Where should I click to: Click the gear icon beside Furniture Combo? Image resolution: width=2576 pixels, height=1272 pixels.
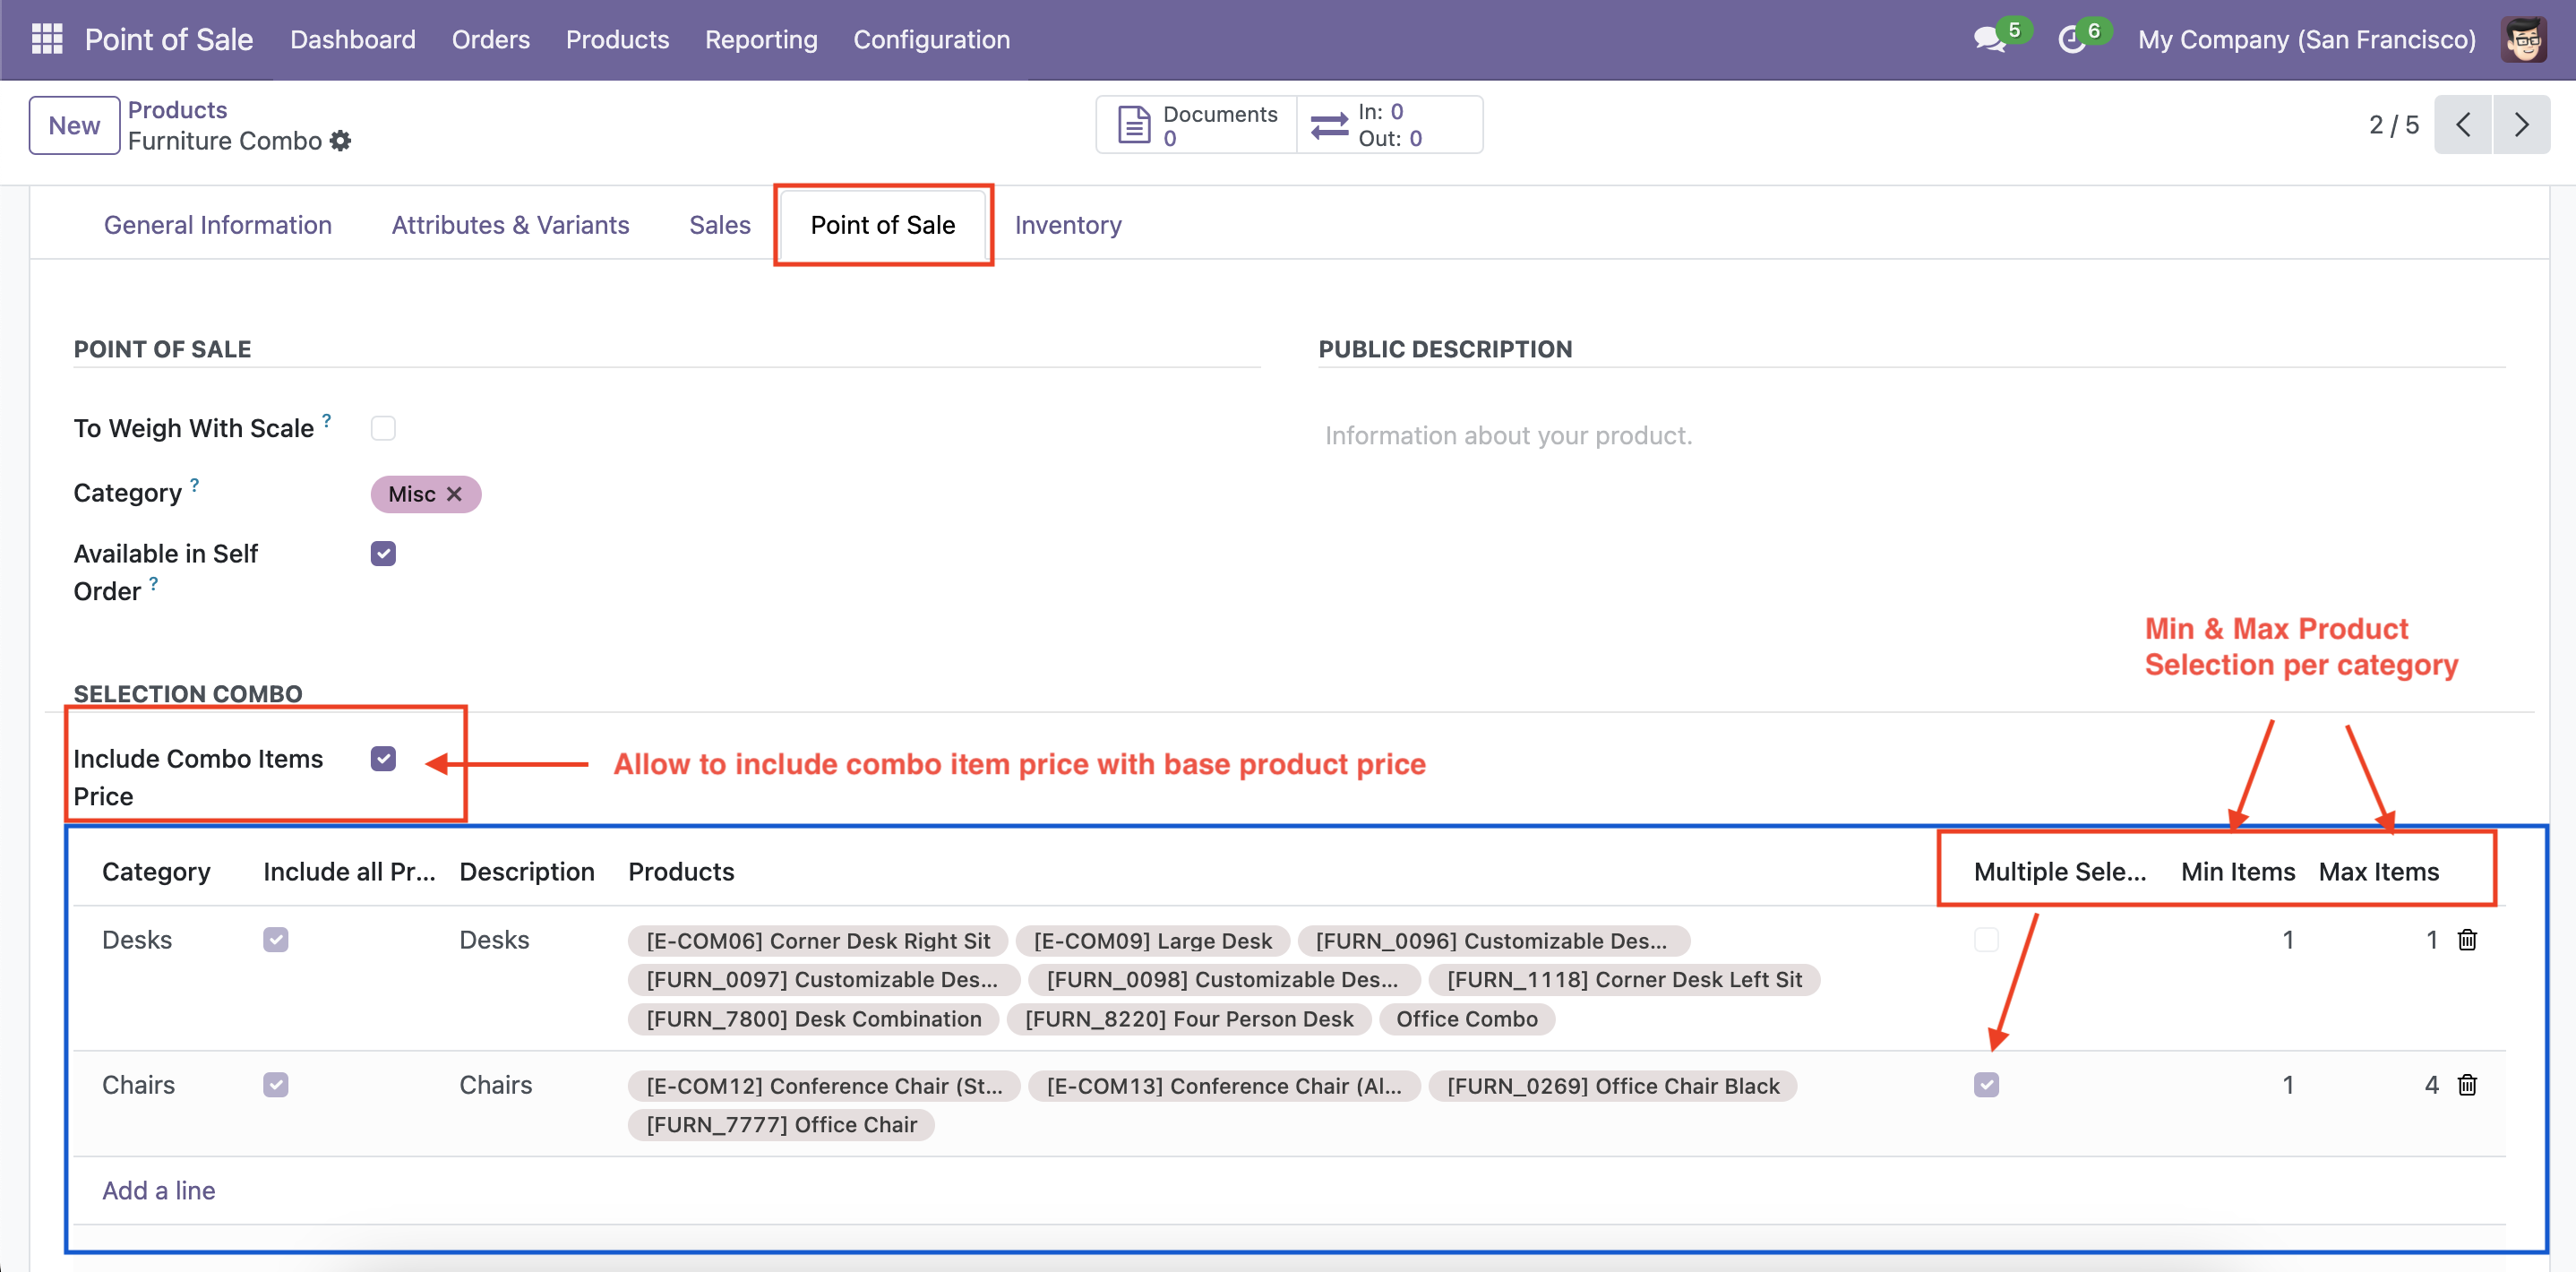(x=341, y=141)
